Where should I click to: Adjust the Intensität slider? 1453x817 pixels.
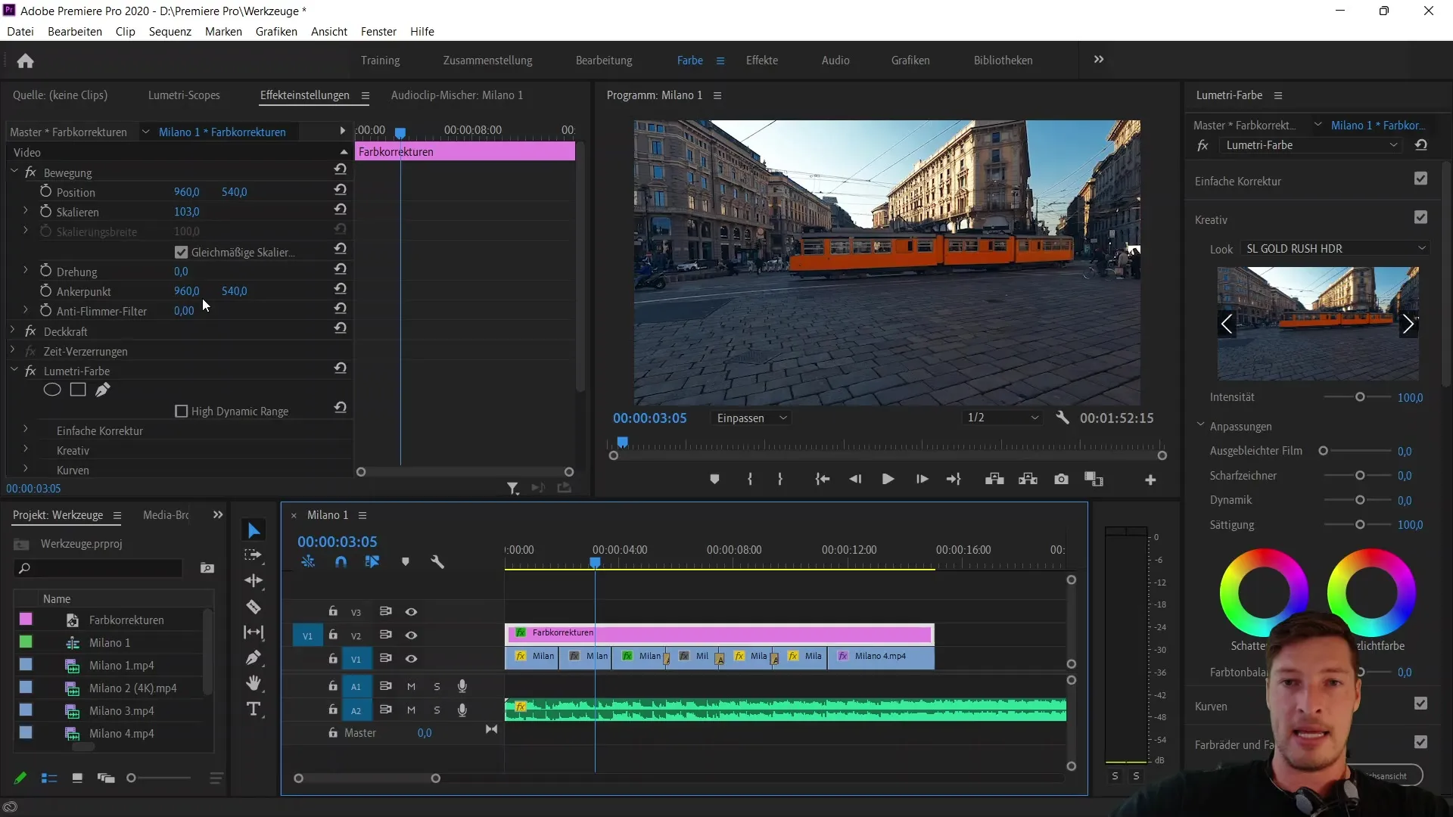[x=1360, y=397]
